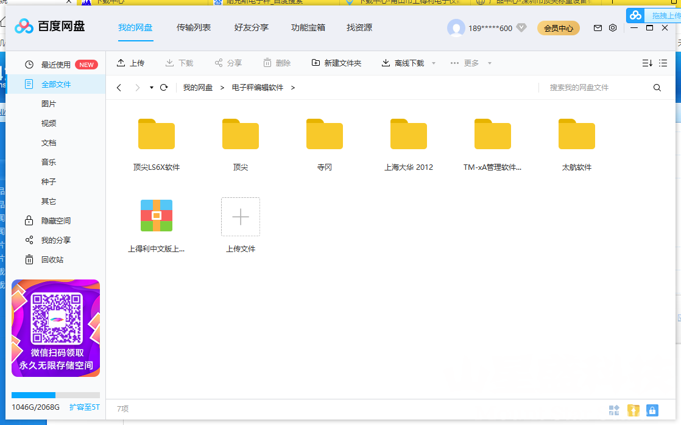Click the yellow upload-folder status bar icon
The image size is (681, 425).
[x=633, y=410]
